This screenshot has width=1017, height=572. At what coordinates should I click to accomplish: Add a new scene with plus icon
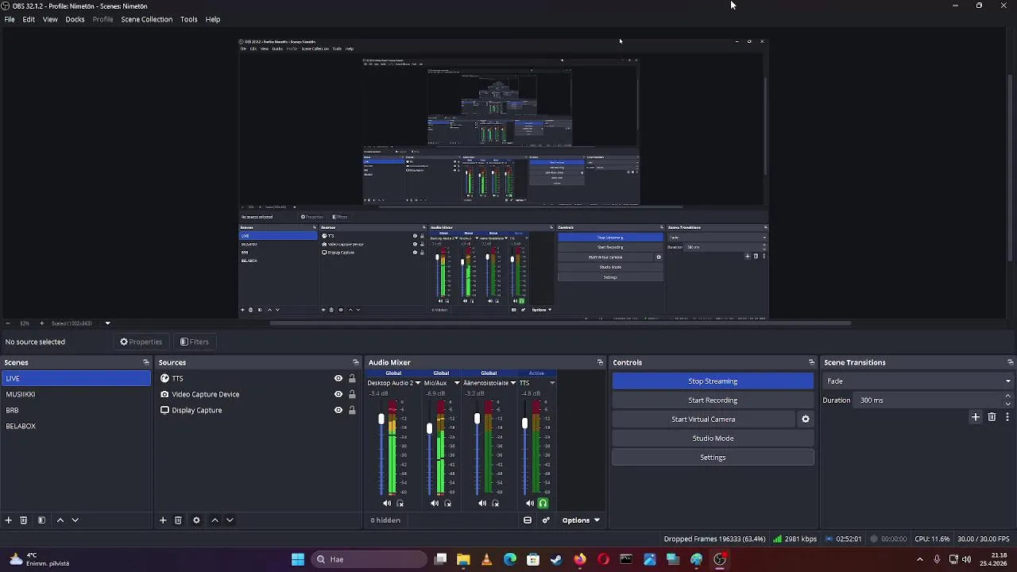click(x=9, y=520)
